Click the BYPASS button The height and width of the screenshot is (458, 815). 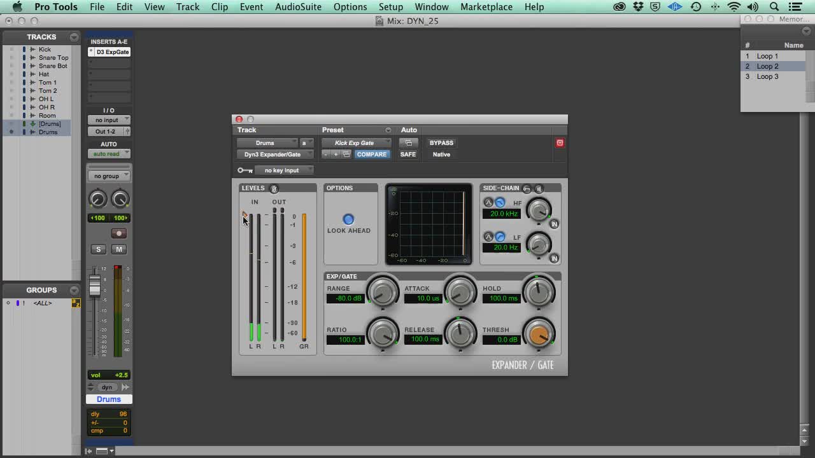(441, 143)
